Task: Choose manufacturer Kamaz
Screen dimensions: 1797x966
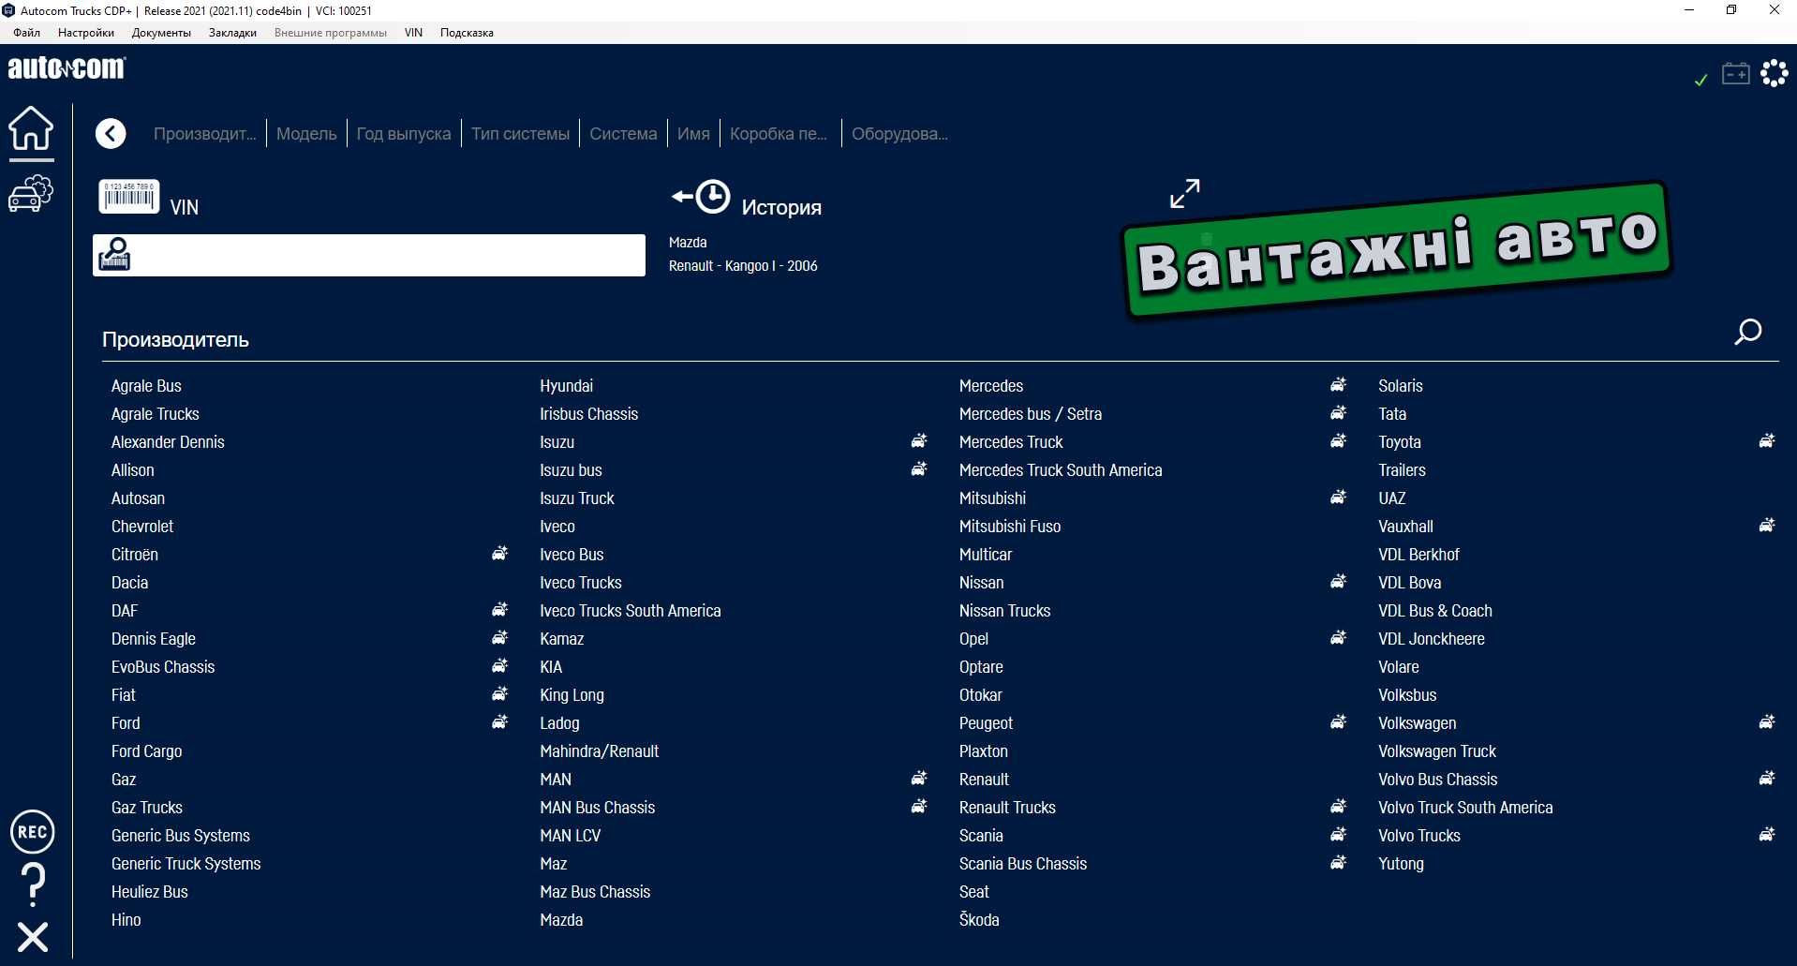Action: pos(562,639)
